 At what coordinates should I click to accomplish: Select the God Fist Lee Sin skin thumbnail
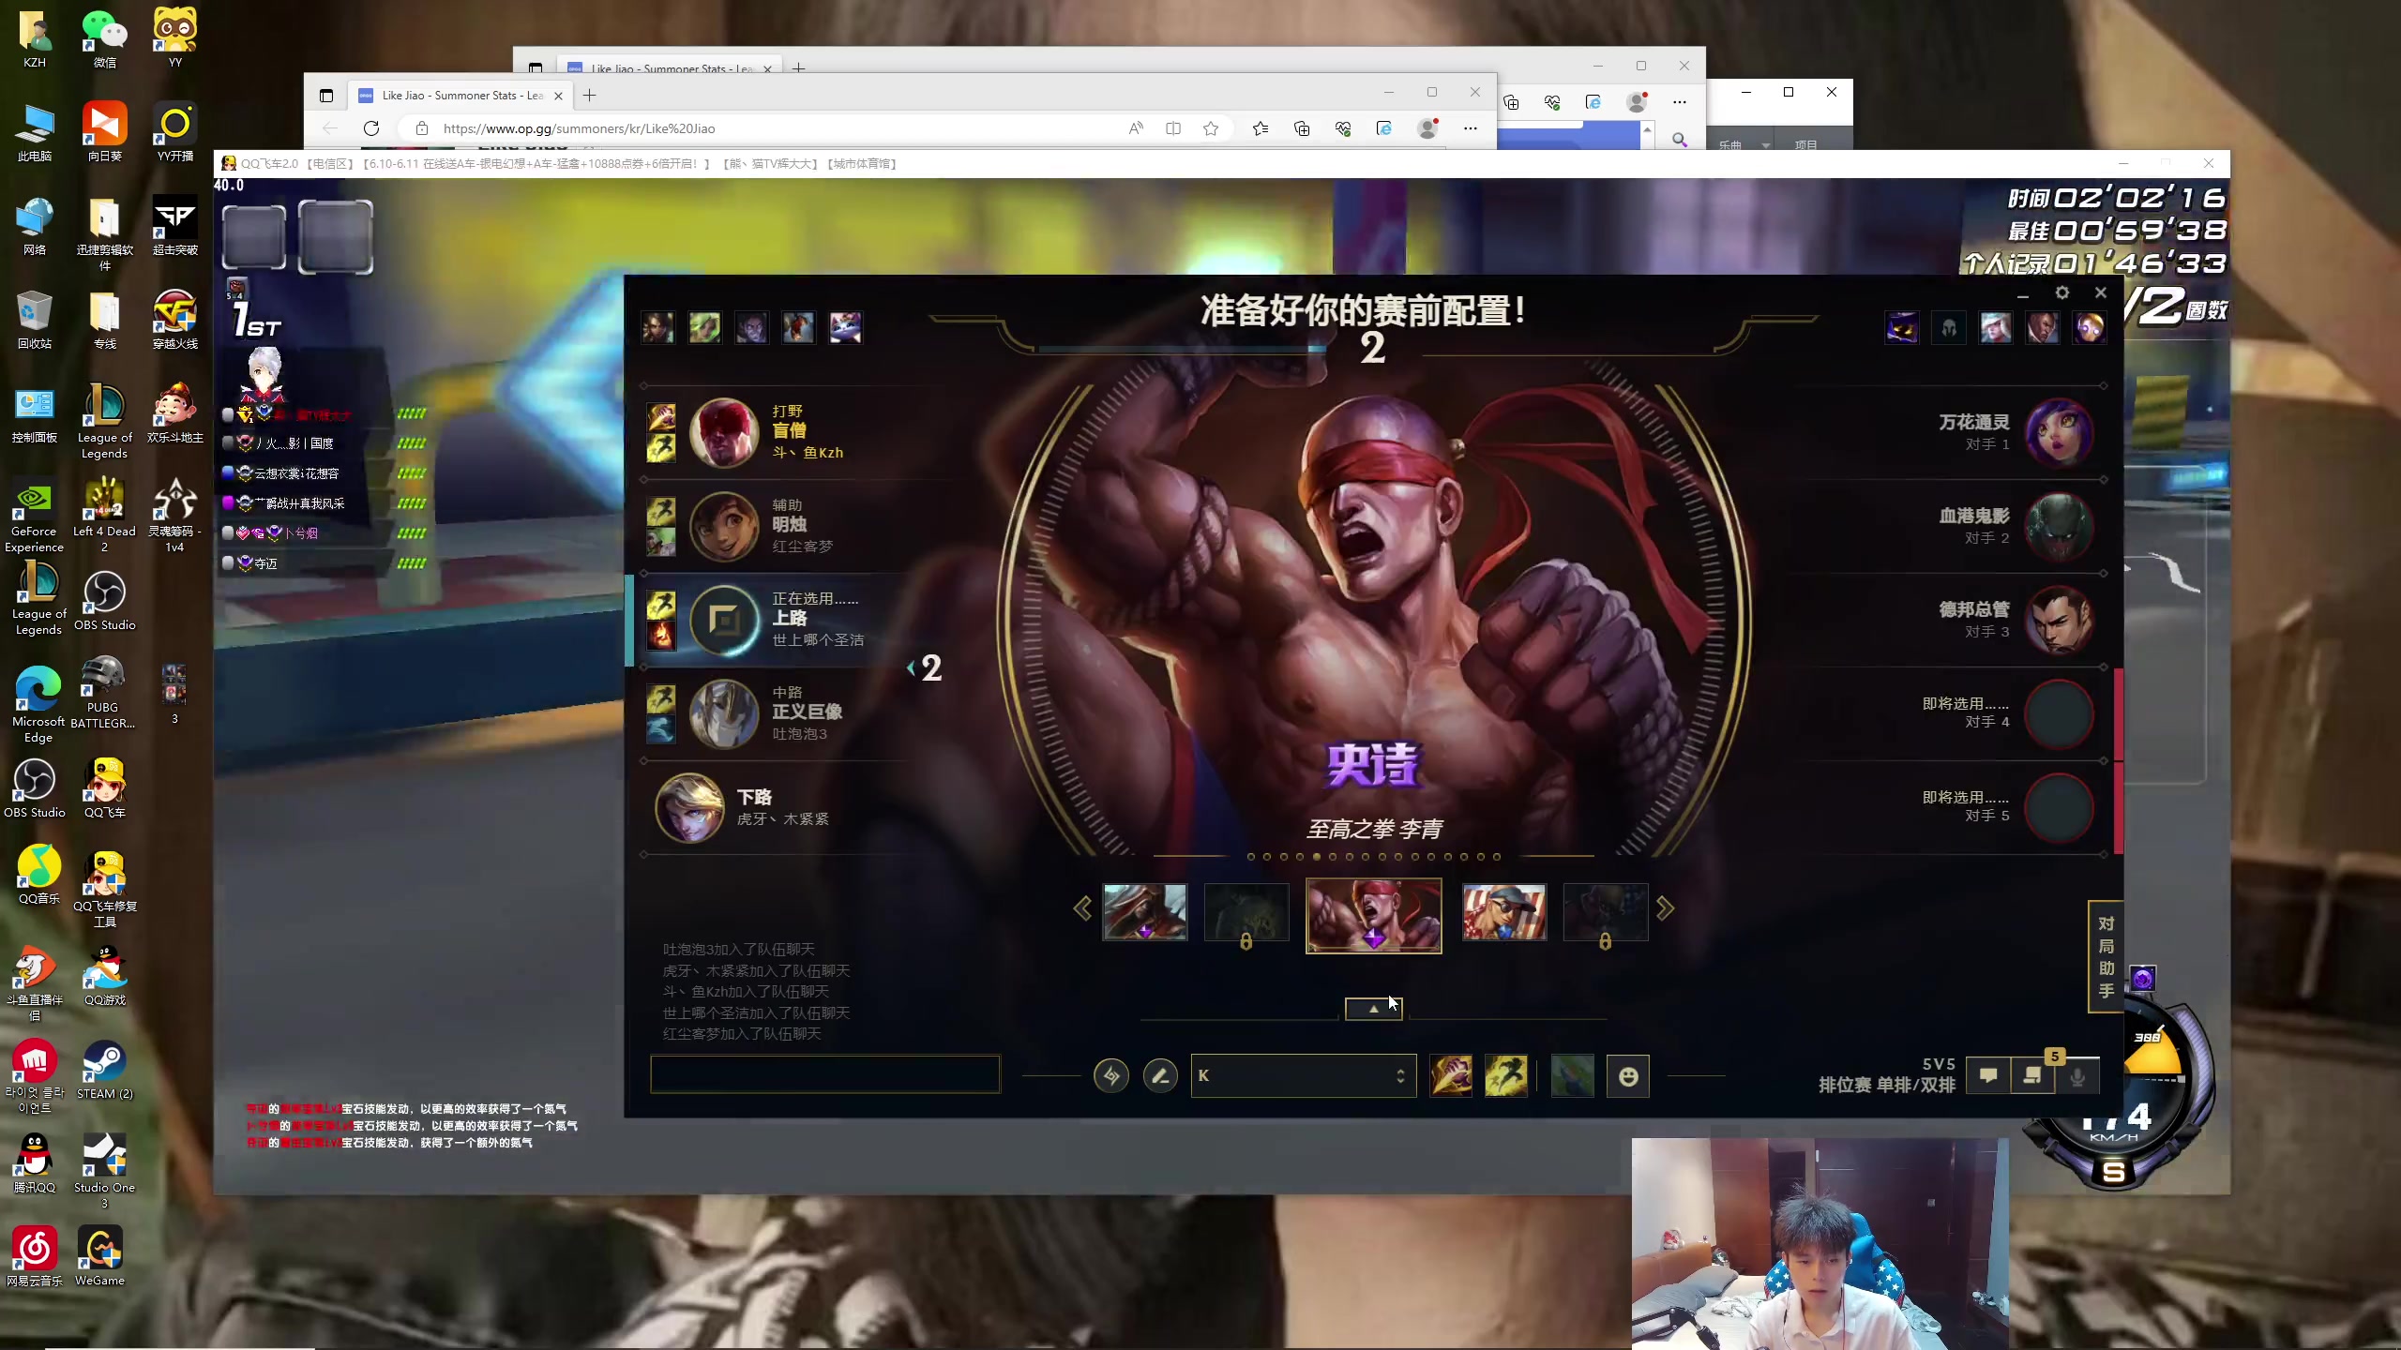coord(1374,915)
